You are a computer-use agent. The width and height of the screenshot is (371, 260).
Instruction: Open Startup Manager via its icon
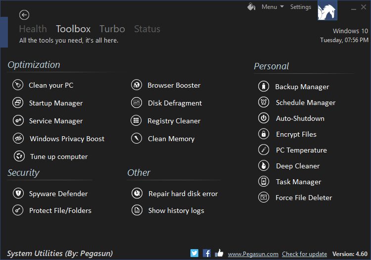coord(18,103)
